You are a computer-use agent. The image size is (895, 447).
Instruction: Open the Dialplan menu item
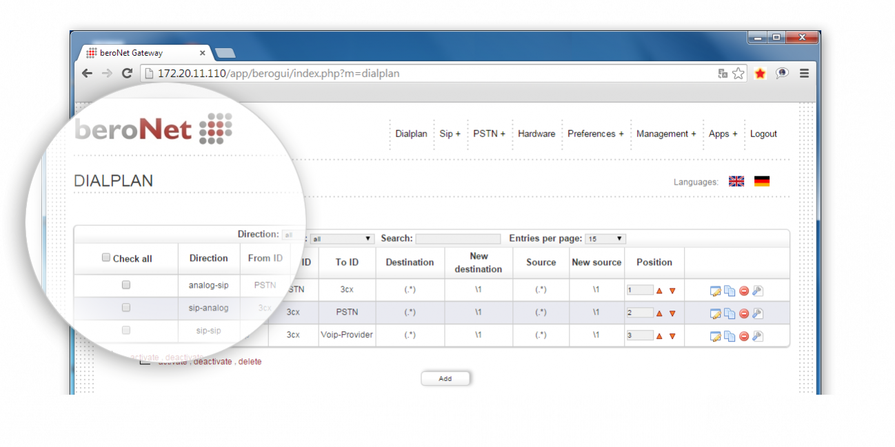click(412, 134)
